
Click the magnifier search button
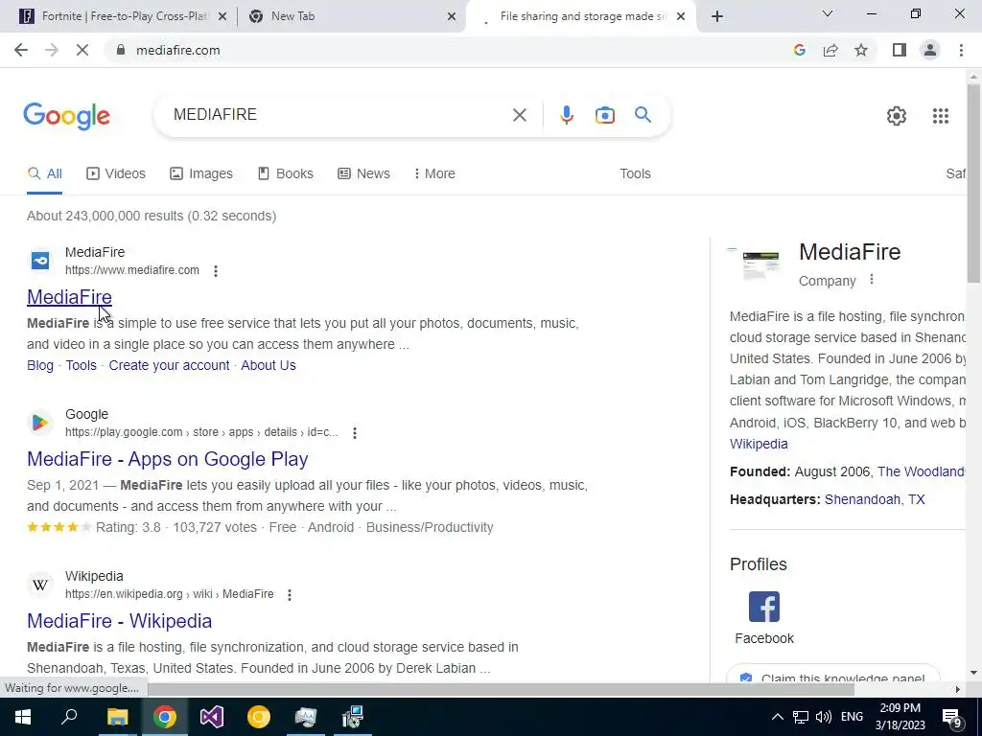click(643, 115)
